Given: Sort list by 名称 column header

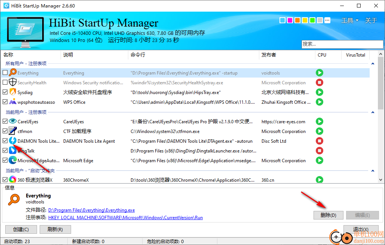Looking at the screenshot, I should (31, 55).
